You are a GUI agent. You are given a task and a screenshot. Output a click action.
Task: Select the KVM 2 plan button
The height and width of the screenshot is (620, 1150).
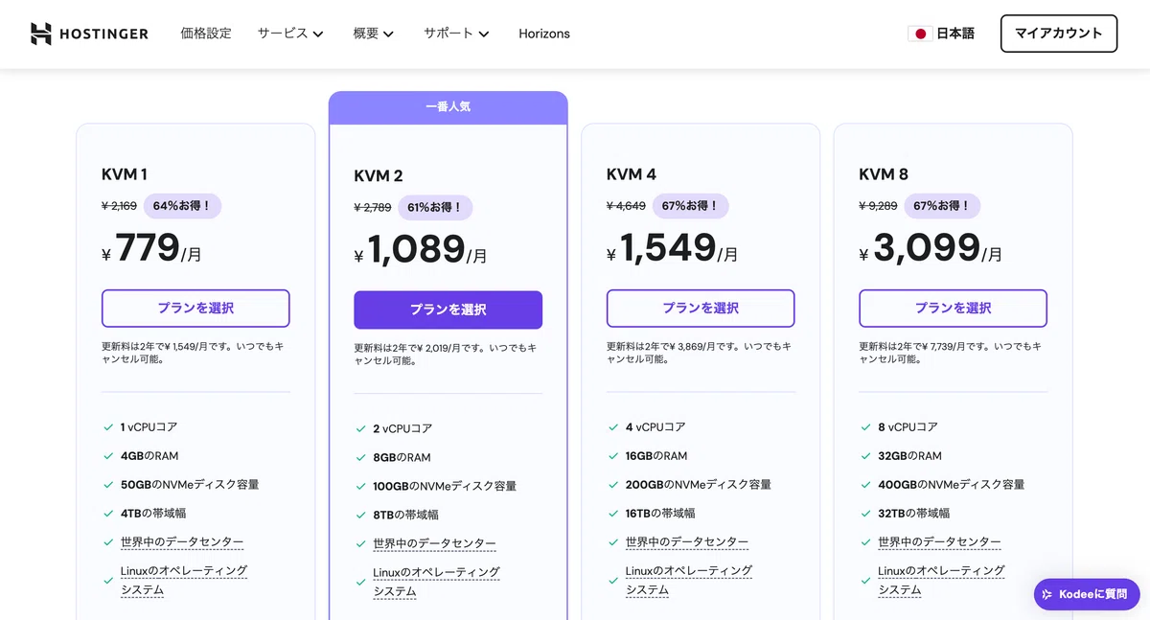(x=448, y=310)
